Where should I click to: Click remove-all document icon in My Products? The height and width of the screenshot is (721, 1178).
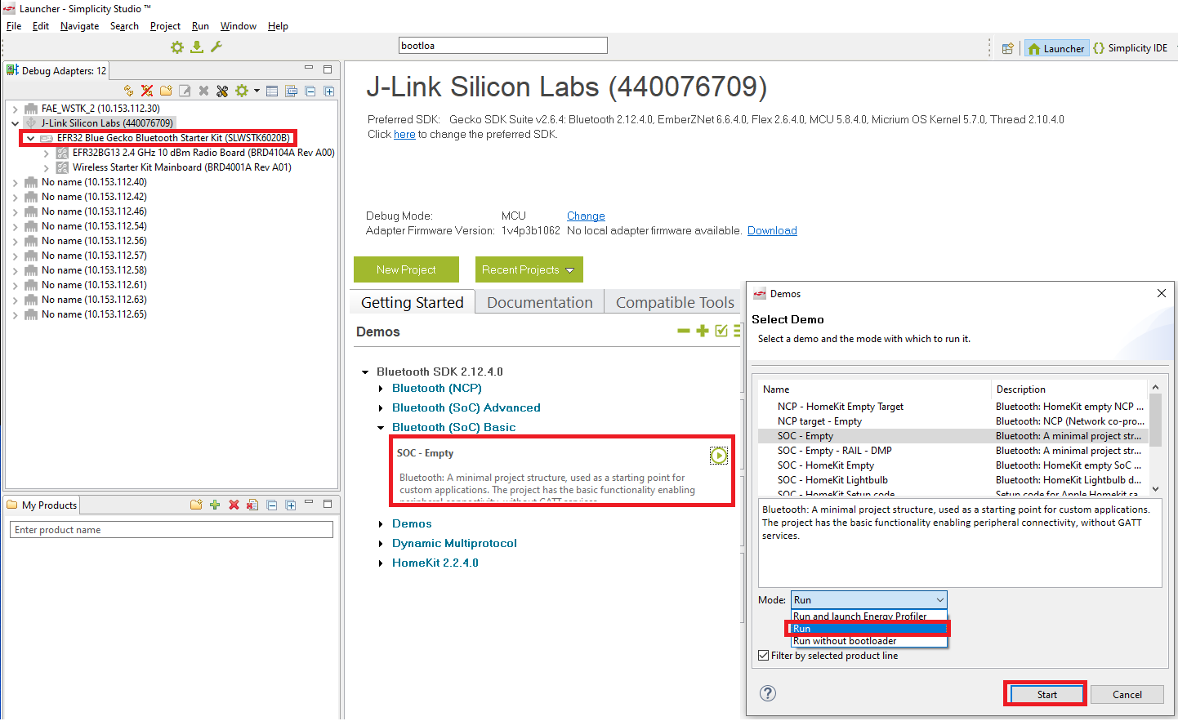coord(252,505)
